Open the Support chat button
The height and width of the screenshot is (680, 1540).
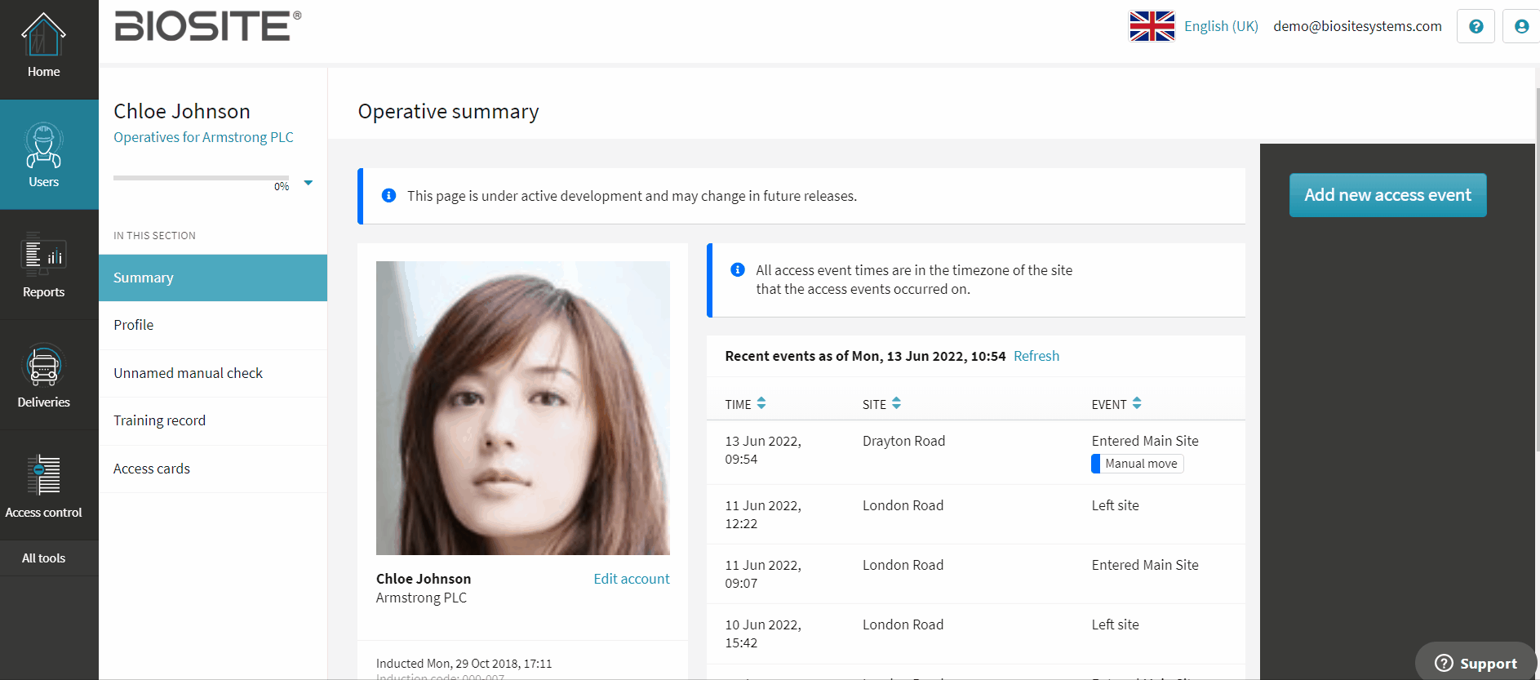coord(1476,663)
